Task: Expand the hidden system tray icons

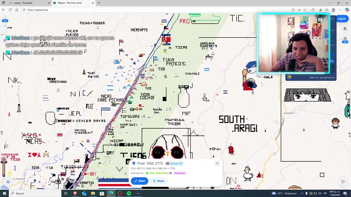Action: click(x=302, y=193)
